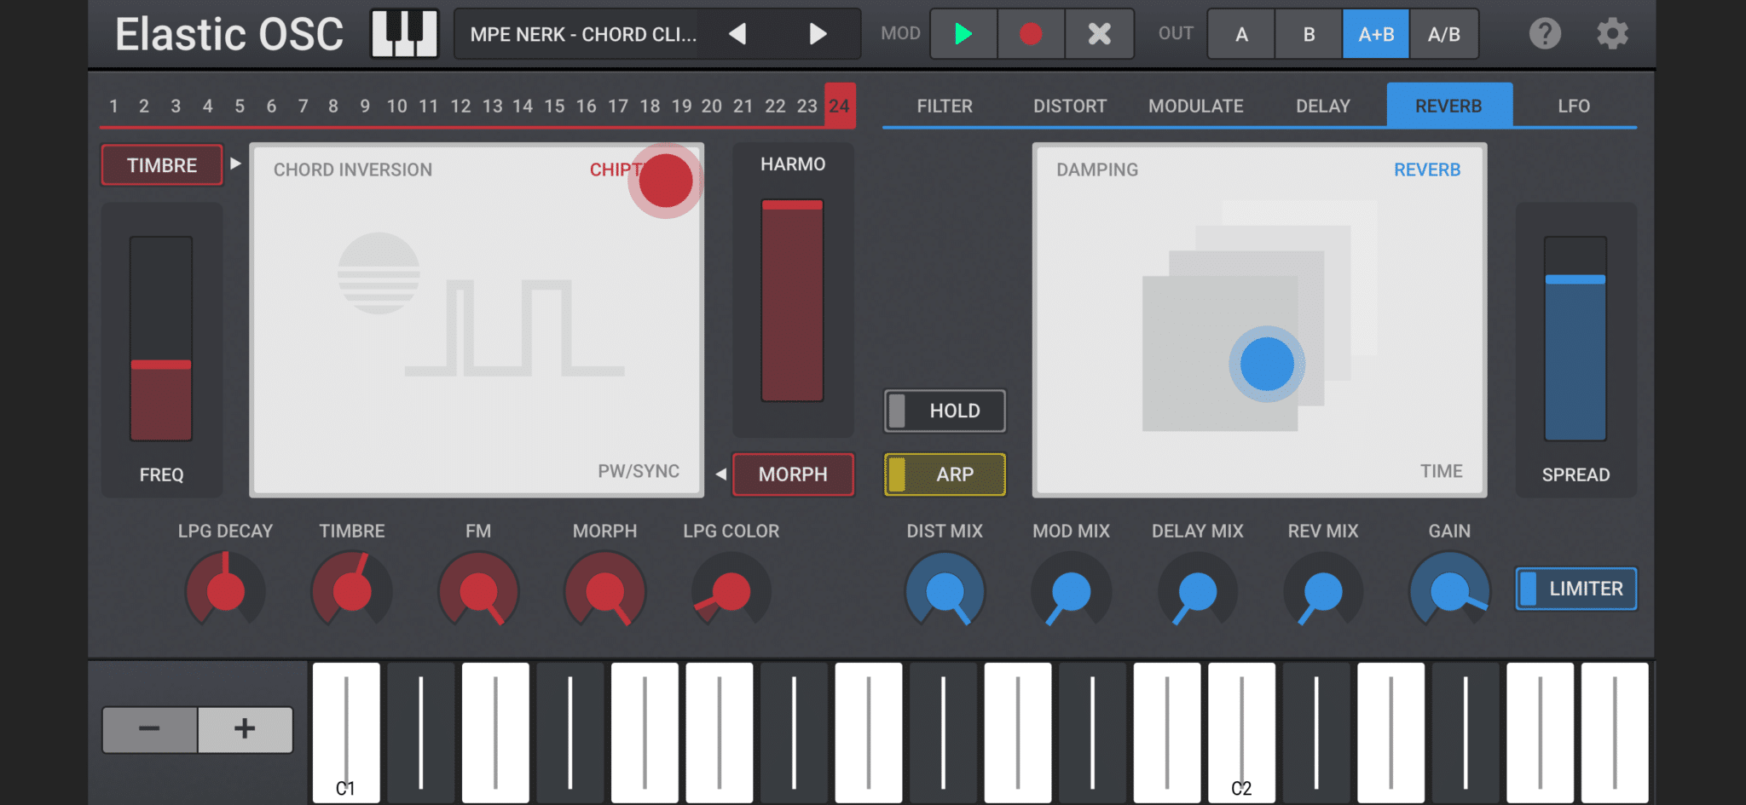Click arrow left of MORPH button
Screen dimensions: 1746x805
[x=721, y=474]
